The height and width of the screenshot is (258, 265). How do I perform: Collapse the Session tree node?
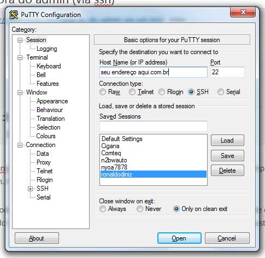[20, 40]
